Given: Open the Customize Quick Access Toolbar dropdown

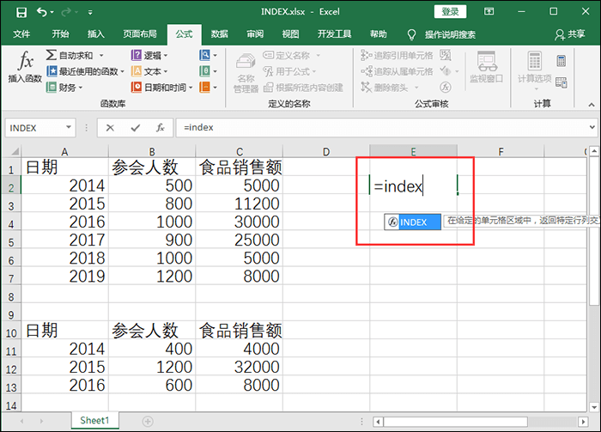Looking at the screenshot, I should [x=90, y=13].
